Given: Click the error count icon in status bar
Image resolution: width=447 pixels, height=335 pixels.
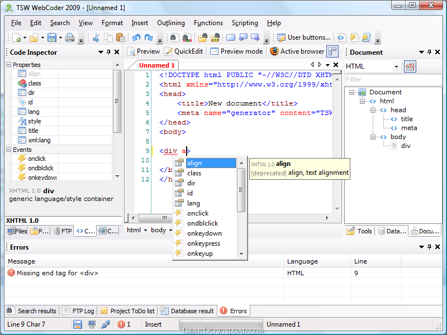Looking at the screenshot, I should [121, 324].
